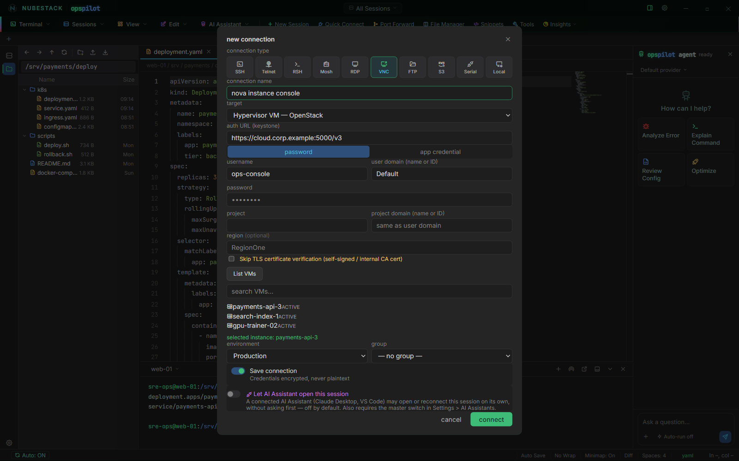The height and width of the screenshot is (461, 739).
Task: Send question in opspilot agent panel
Action: click(x=725, y=436)
